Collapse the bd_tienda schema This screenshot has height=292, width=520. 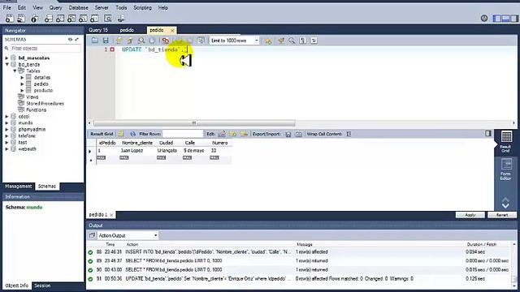pos(6,65)
